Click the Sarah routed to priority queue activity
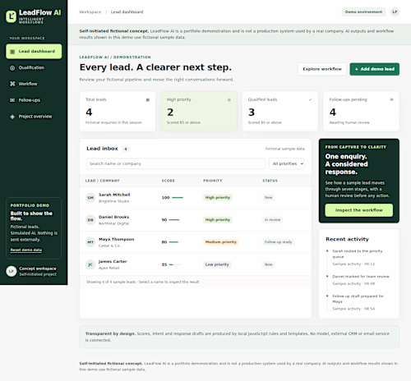 pos(358,254)
